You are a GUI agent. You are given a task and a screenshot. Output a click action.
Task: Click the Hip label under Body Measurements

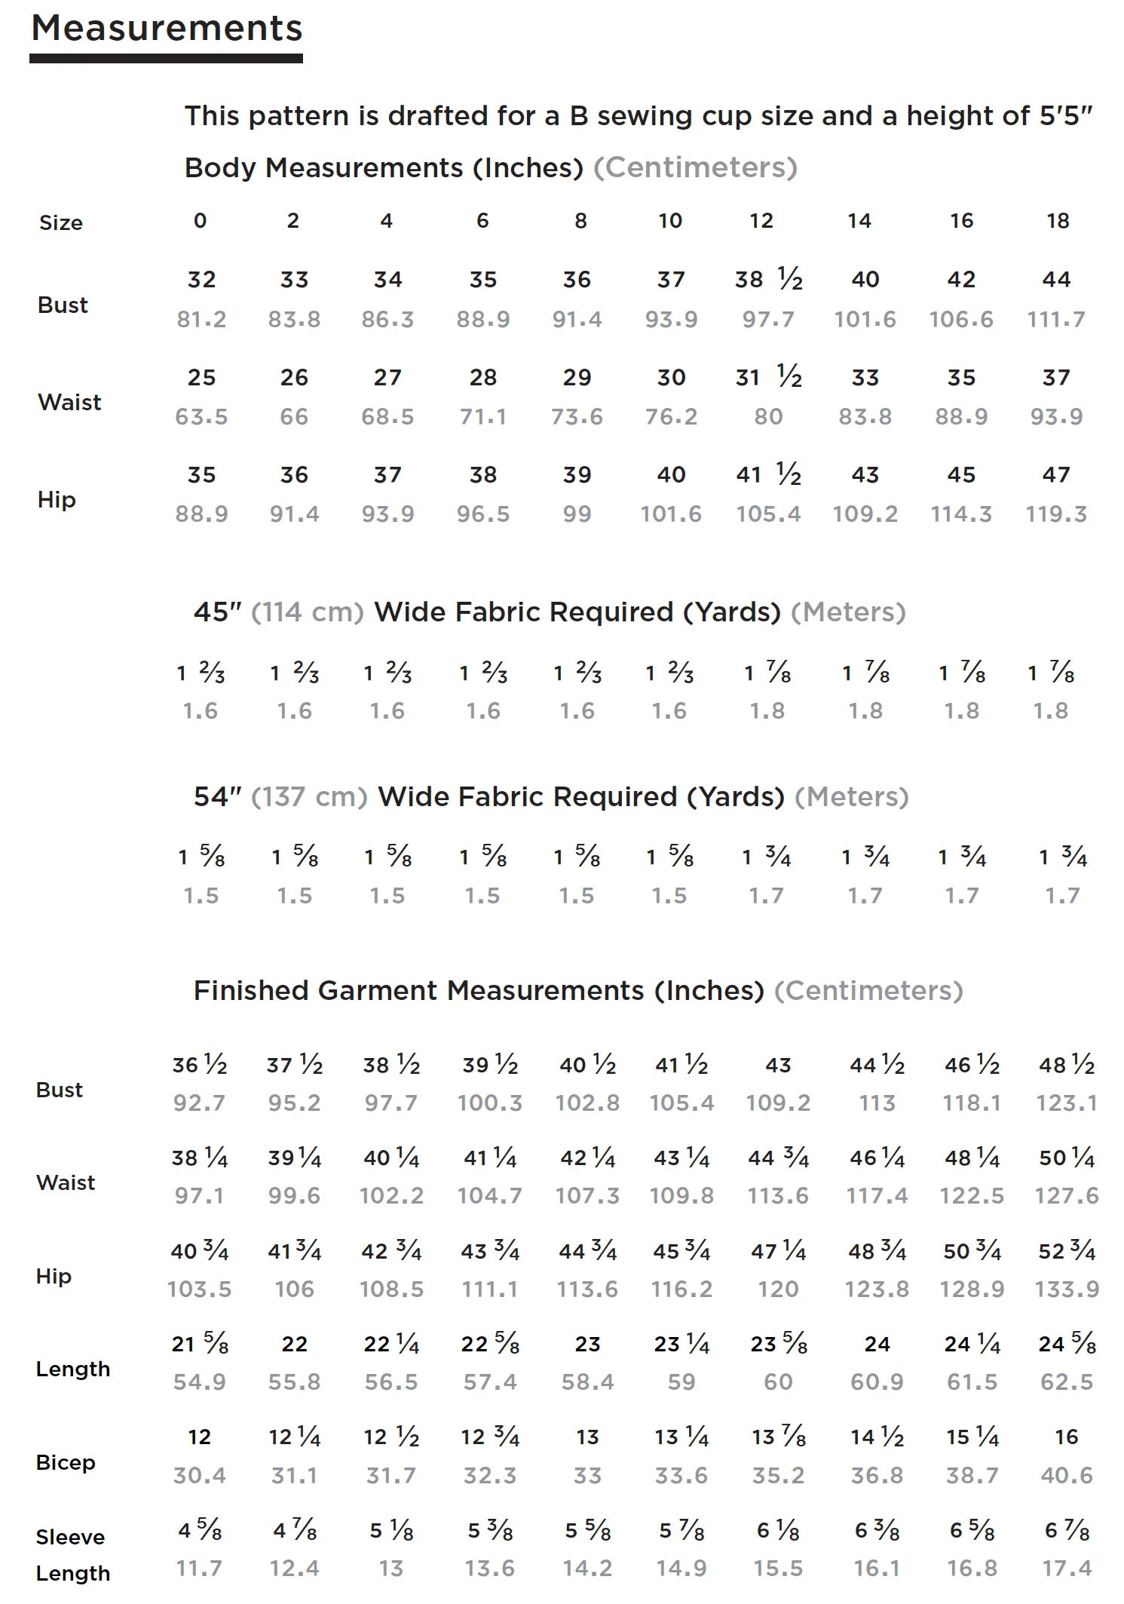tap(57, 500)
